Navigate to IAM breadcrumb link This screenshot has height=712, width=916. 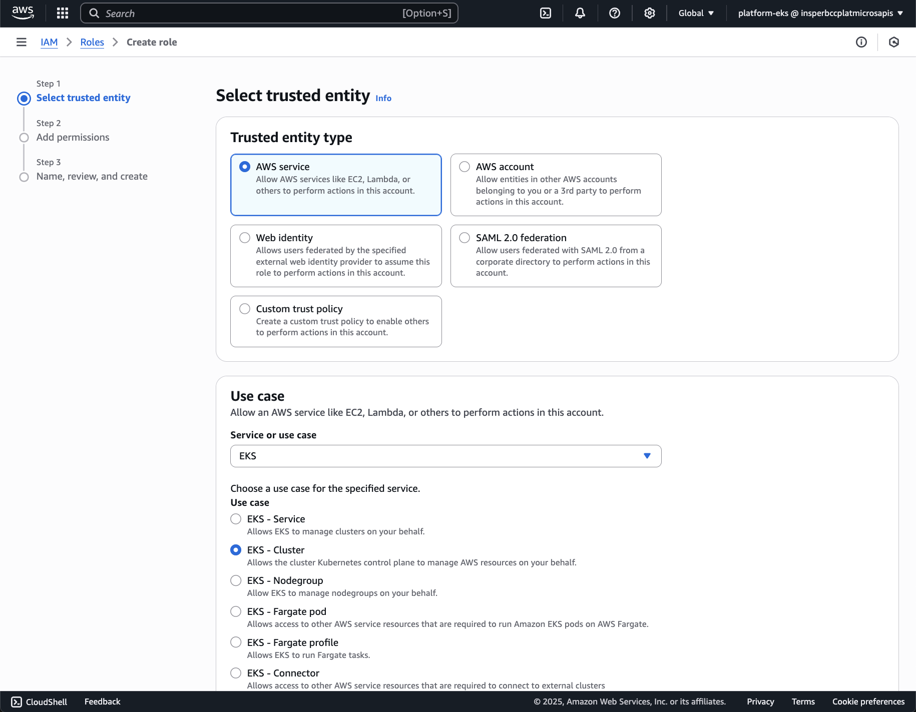[49, 42]
